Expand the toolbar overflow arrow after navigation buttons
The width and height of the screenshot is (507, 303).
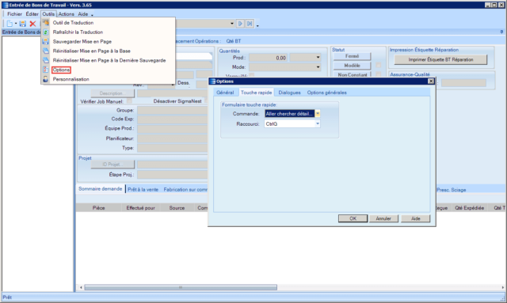tap(257, 25)
